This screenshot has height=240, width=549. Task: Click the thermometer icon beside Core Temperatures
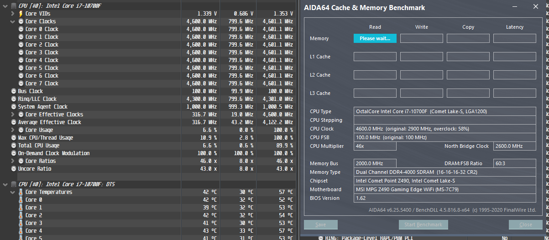point(21,192)
